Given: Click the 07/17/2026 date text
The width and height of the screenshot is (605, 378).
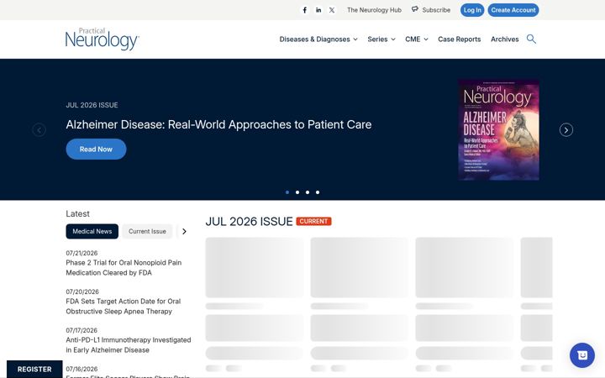Looking at the screenshot, I should click(82, 330).
